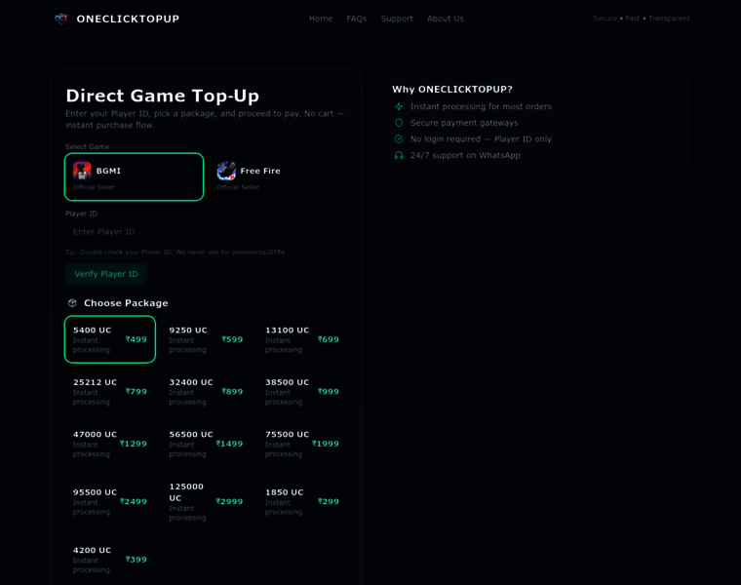Go to the Support page
Viewport: 741px width, 585px height.
pos(397,19)
